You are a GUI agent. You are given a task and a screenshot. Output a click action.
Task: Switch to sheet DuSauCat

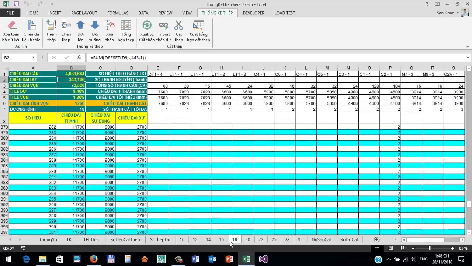click(x=321, y=239)
